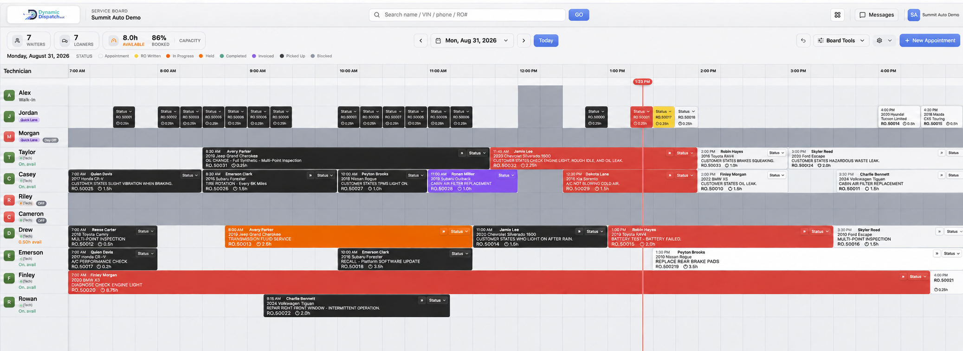Open Status dropdown on Reese Carter RO.50012
This screenshot has height=351, width=963.
[146, 231]
